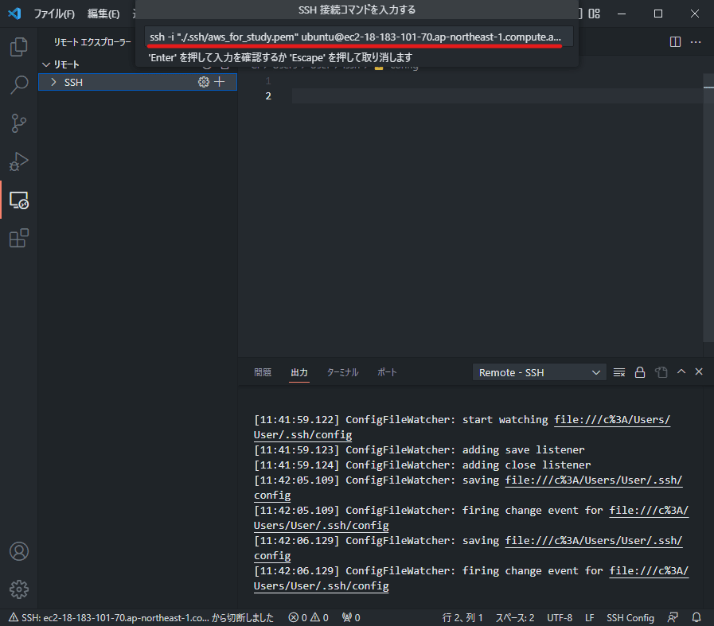
Task: Click the SSH connection command input field
Action: [x=357, y=37]
